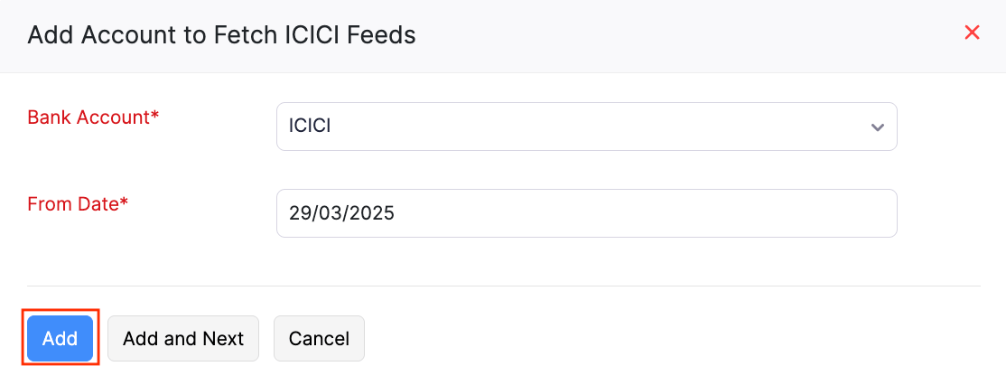1006x385 pixels.
Task: Click the word Feeds in the title
Action: click(x=383, y=35)
